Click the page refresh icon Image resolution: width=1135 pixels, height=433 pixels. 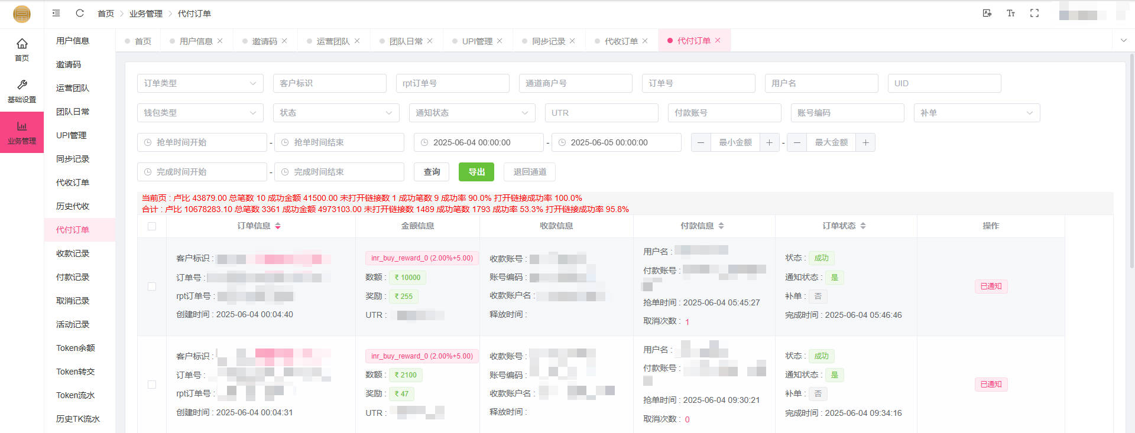click(80, 13)
